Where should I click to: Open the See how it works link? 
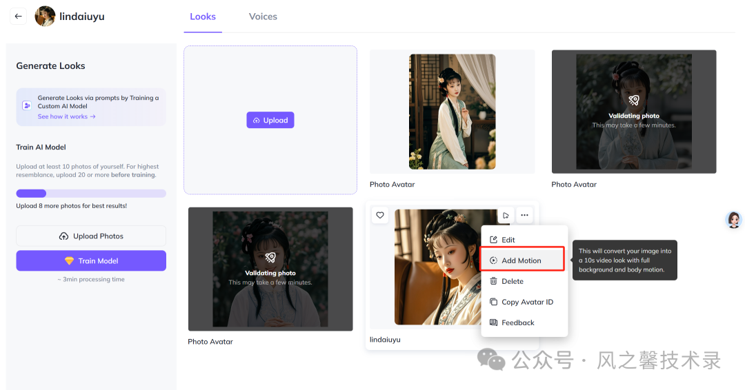[x=66, y=116]
